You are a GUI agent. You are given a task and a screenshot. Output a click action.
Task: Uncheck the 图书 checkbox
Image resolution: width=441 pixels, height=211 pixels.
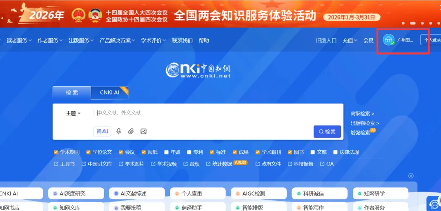click(x=290, y=152)
